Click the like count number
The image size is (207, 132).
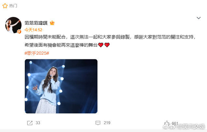pyautogui.click(x=175, y=124)
